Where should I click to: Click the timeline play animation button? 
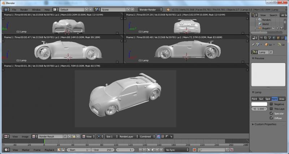pyautogui.click(x=152, y=150)
